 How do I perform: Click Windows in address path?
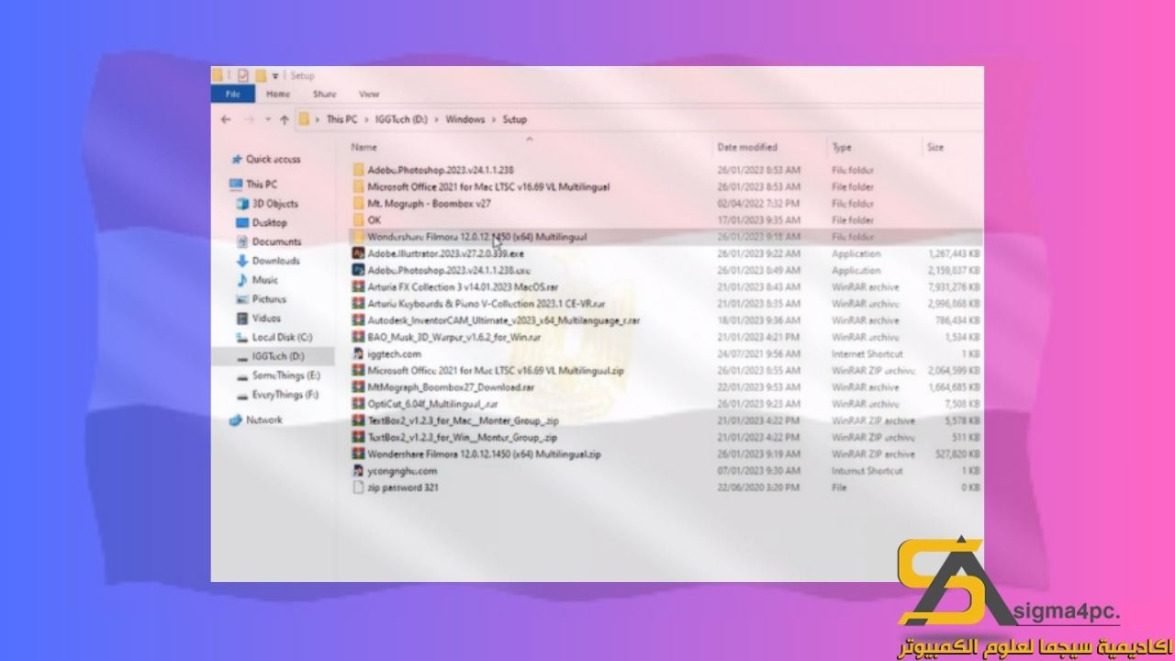465,119
